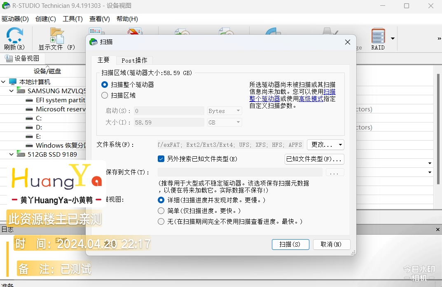
Task: Click the 更改... file system button
Action: click(x=325, y=145)
